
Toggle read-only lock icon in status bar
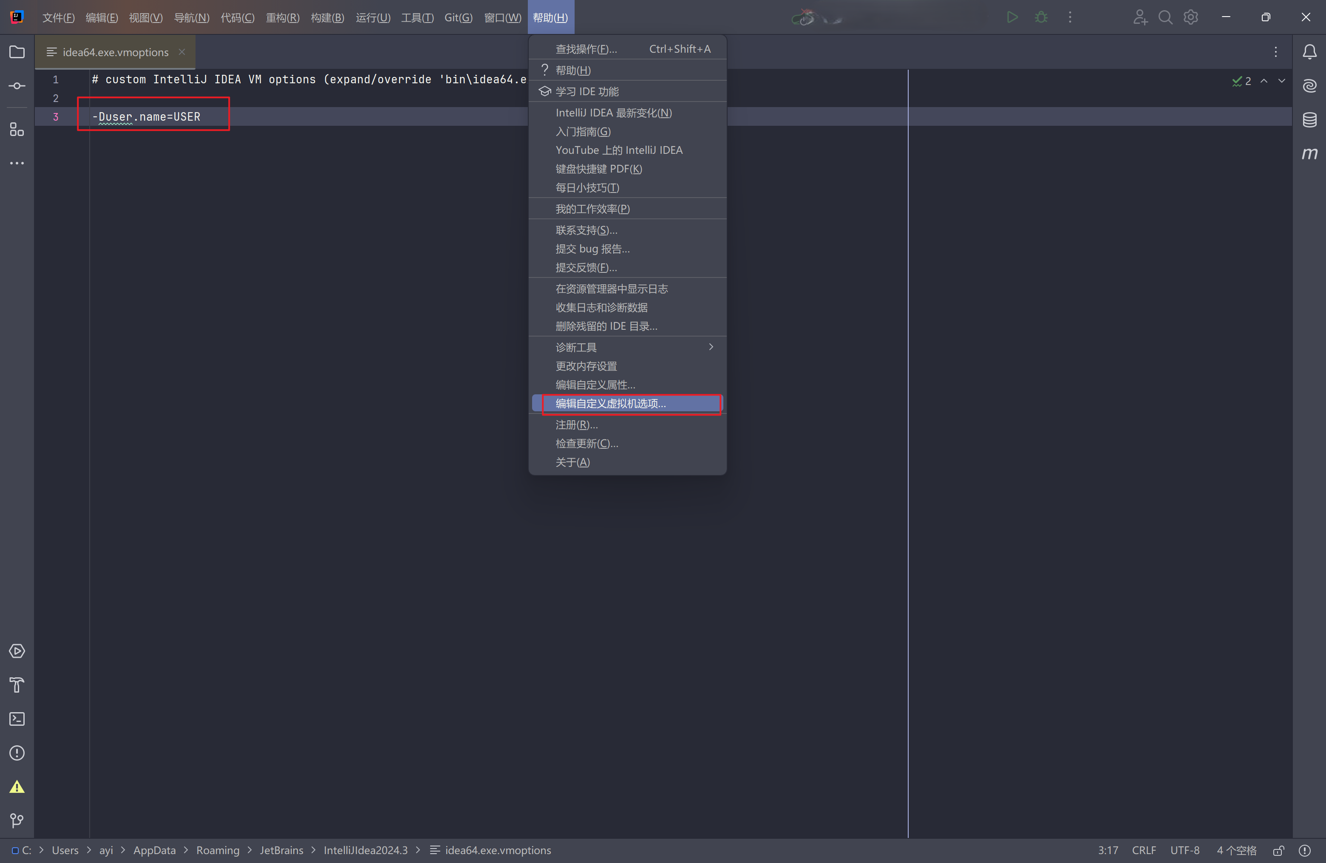click(x=1279, y=850)
